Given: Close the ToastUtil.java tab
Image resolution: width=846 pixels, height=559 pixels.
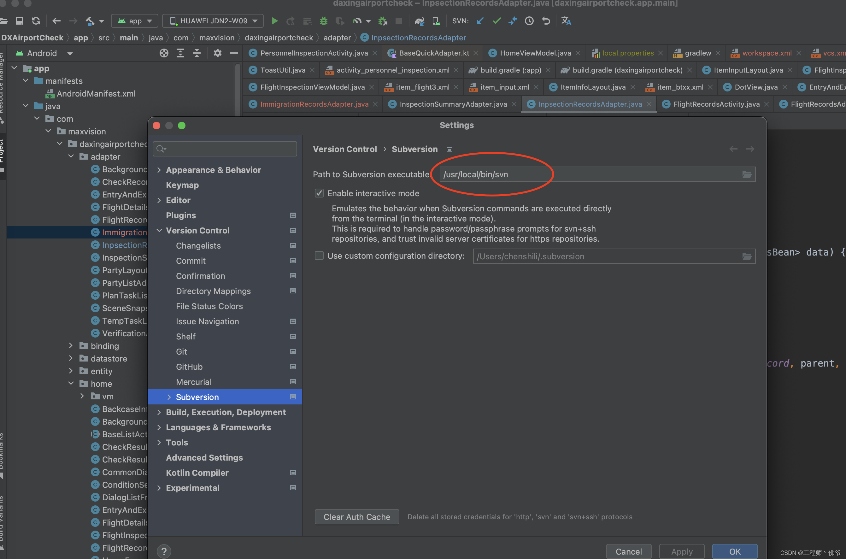Looking at the screenshot, I should click(x=312, y=70).
